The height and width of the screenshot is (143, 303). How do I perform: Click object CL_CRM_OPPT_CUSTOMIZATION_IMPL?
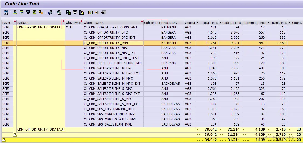(x=113, y=63)
